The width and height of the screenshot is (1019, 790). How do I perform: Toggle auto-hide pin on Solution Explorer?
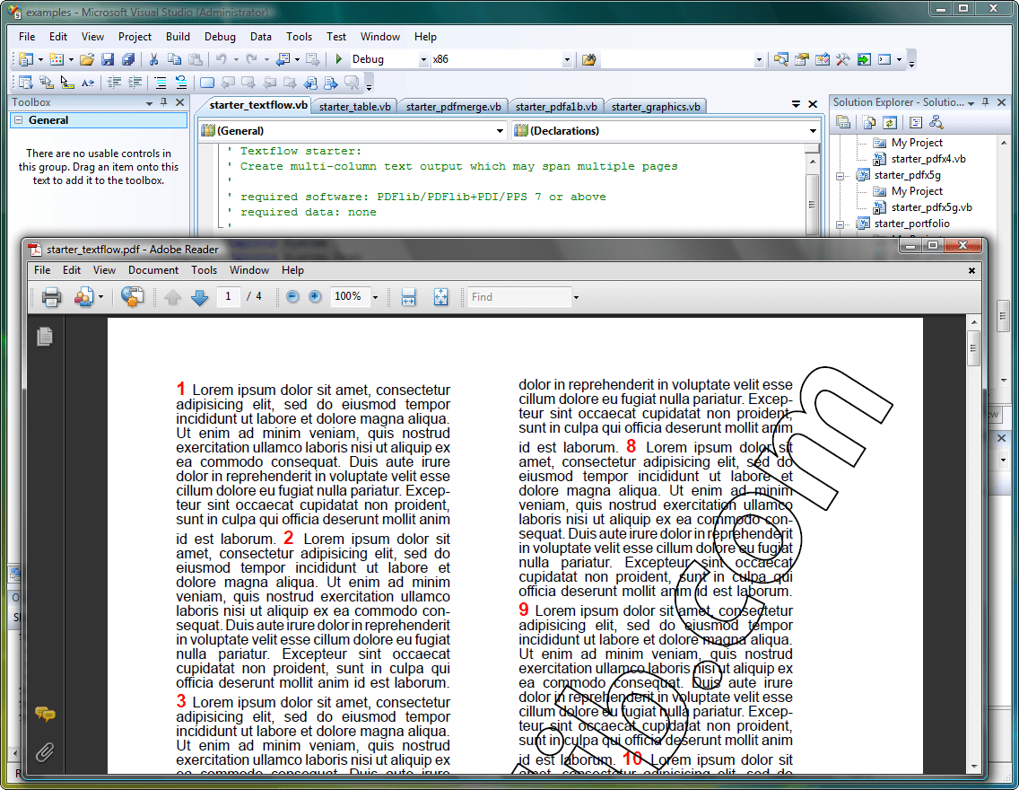click(985, 102)
